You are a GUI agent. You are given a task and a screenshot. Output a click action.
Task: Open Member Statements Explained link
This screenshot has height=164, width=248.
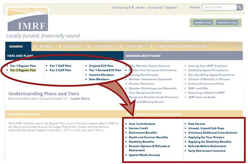(150, 79)
